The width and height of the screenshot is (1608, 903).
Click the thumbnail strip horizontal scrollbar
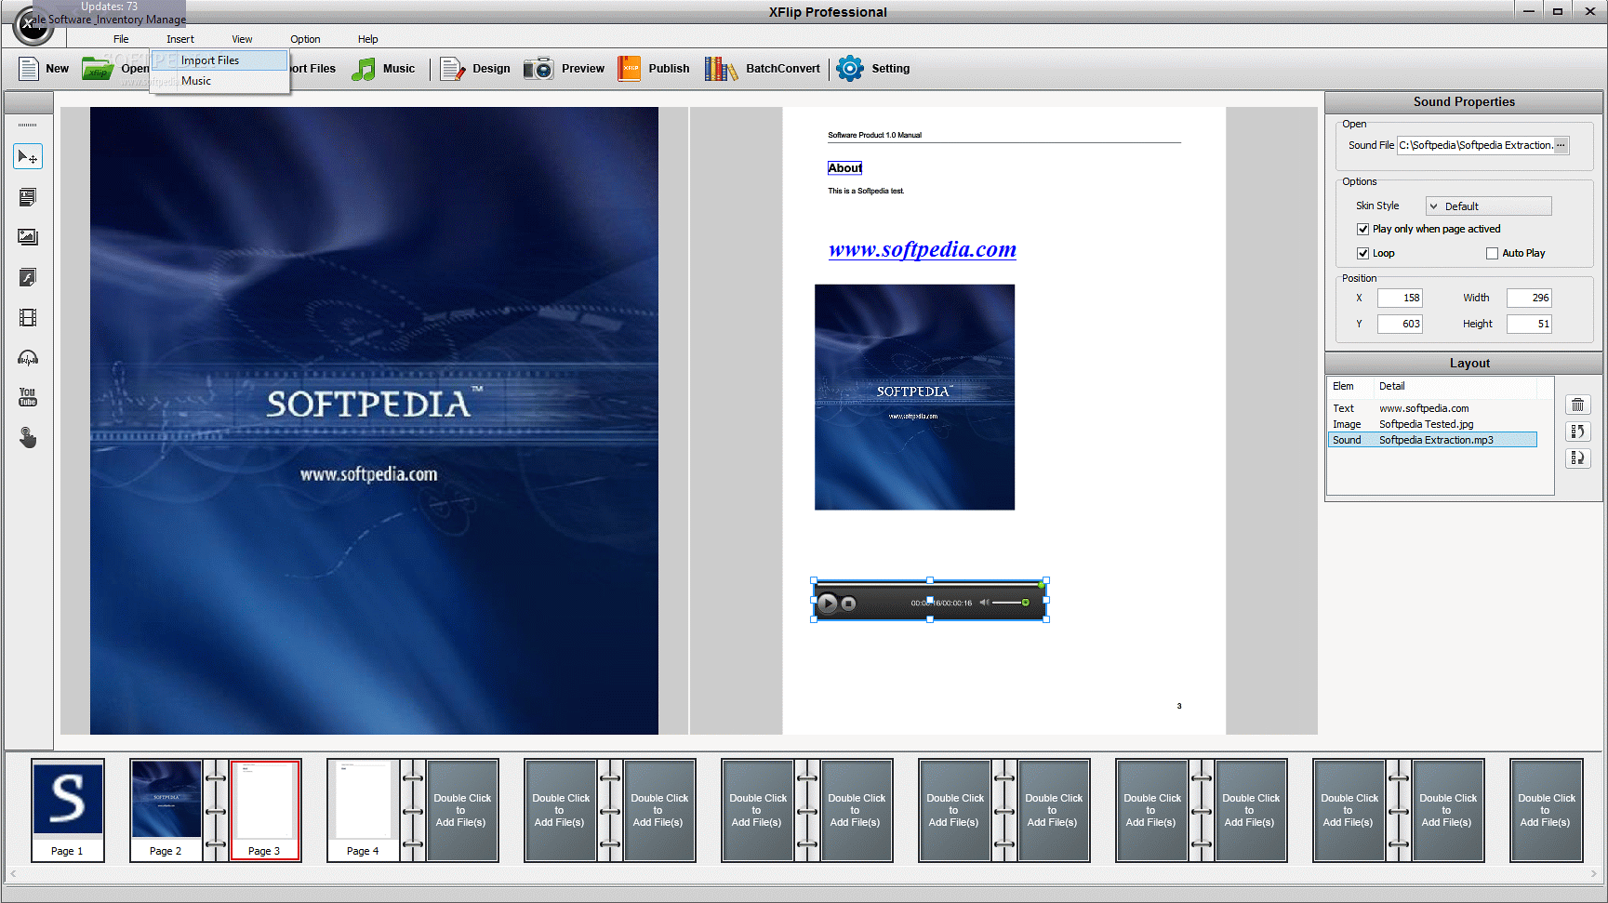click(x=804, y=874)
